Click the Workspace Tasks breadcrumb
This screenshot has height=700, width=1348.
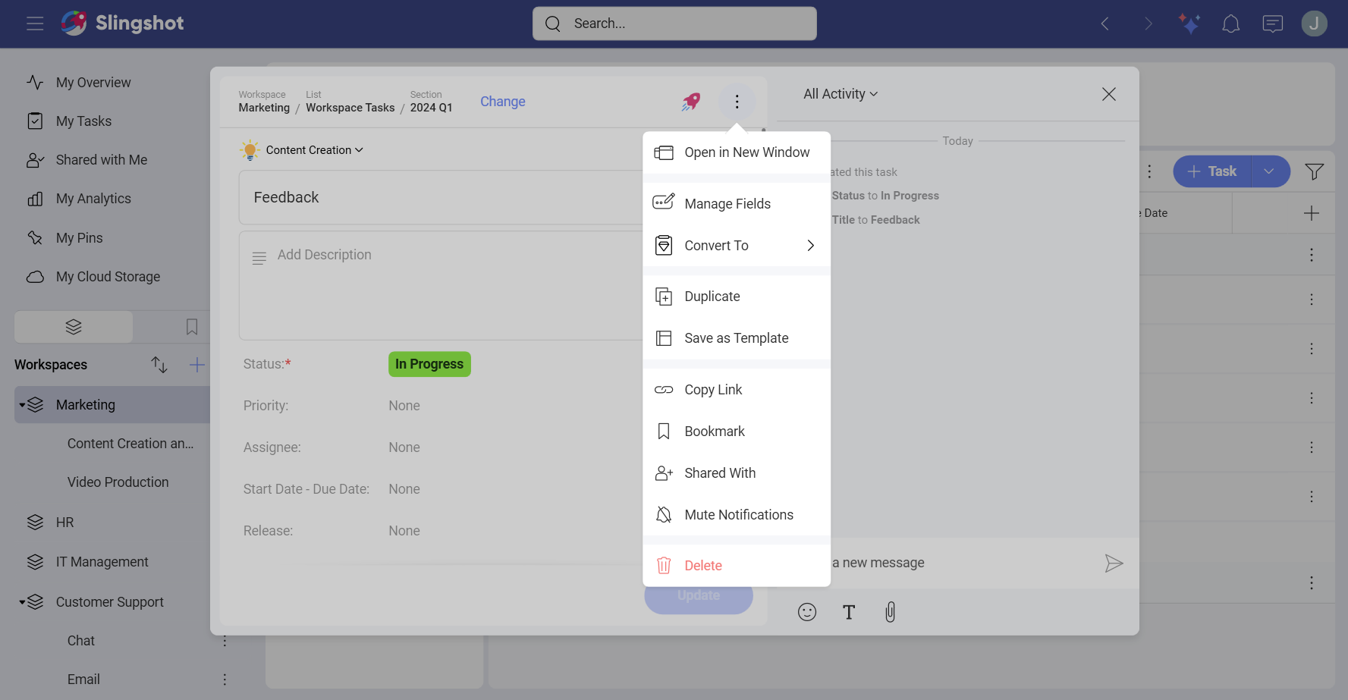point(350,108)
